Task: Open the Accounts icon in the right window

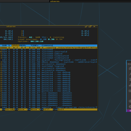Action: point(130,101)
